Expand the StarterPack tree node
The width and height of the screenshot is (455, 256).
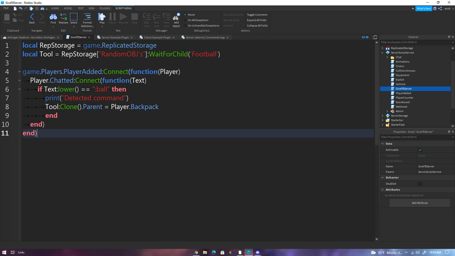pos(382,124)
